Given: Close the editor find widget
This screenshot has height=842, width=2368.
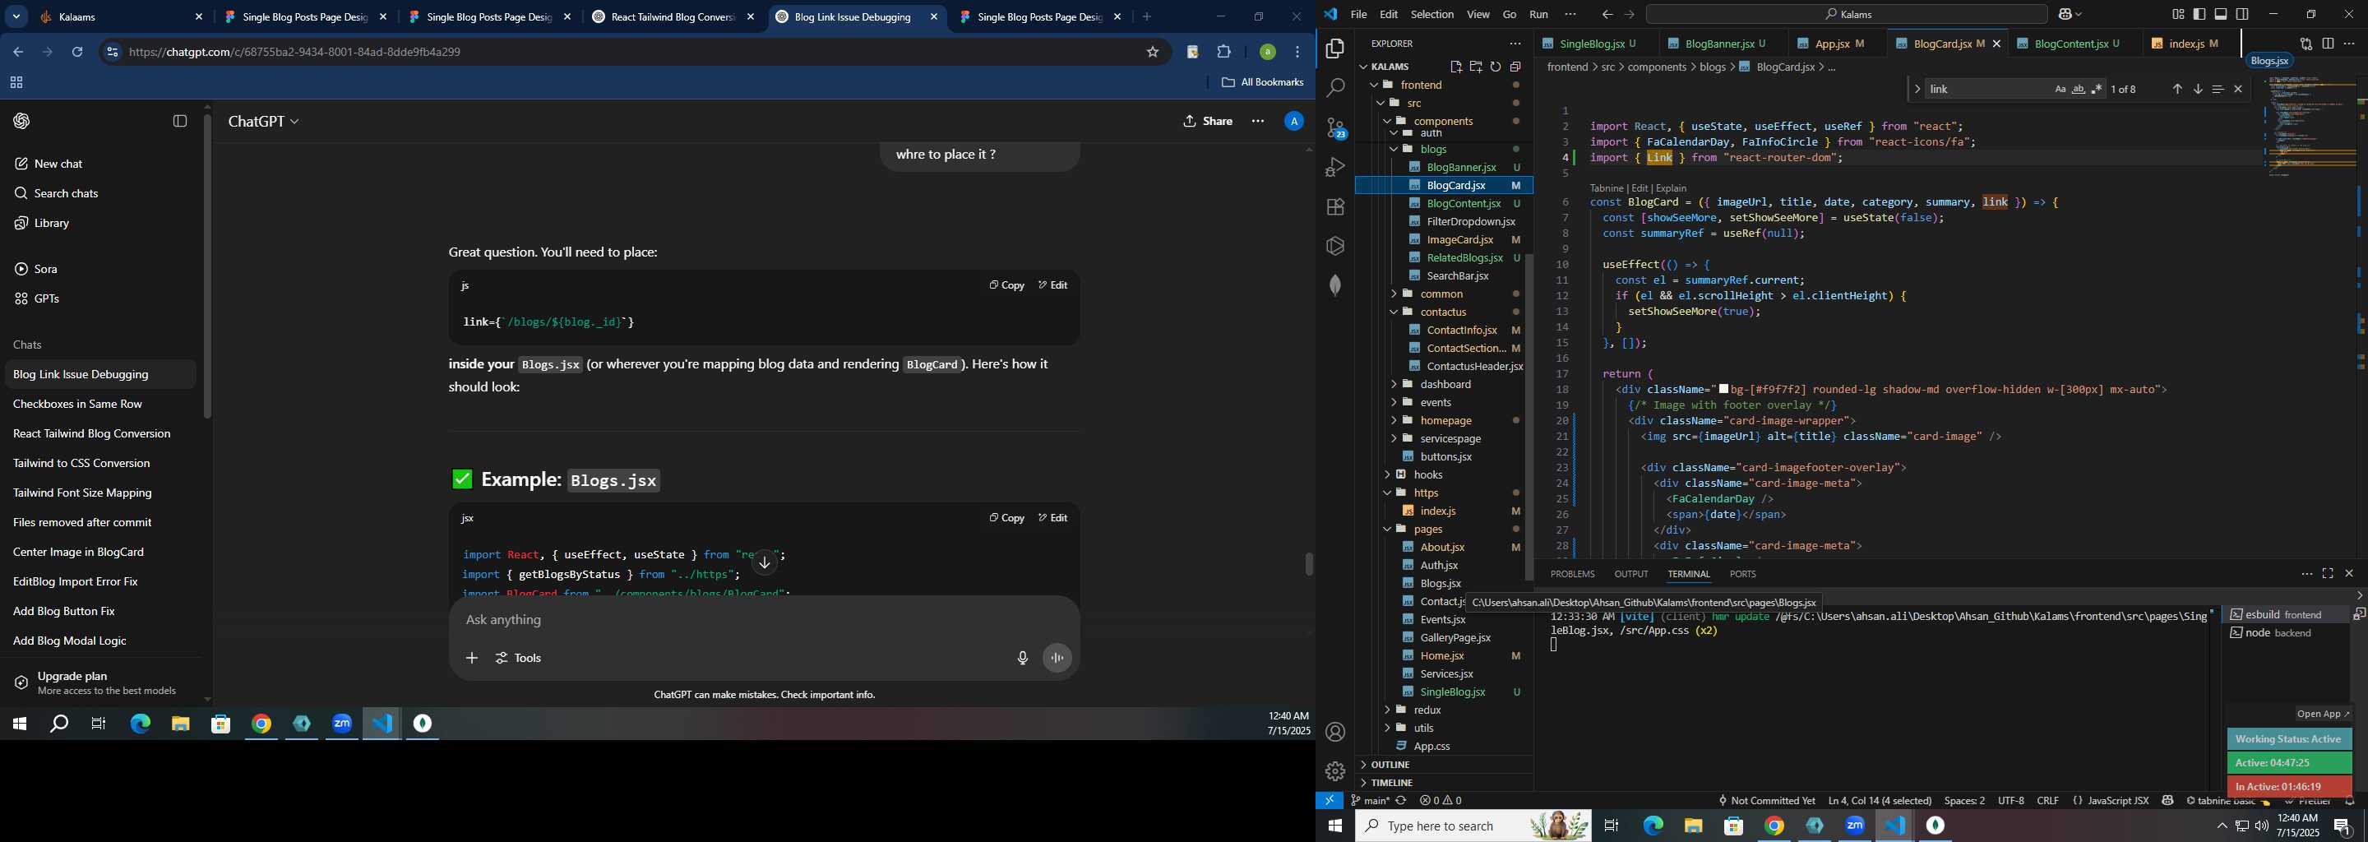Looking at the screenshot, I should pyautogui.click(x=2238, y=89).
